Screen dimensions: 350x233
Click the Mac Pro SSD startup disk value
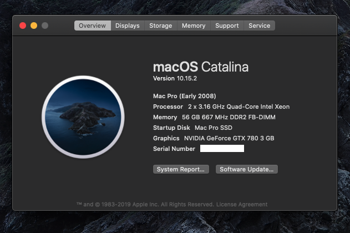(x=214, y=128)
